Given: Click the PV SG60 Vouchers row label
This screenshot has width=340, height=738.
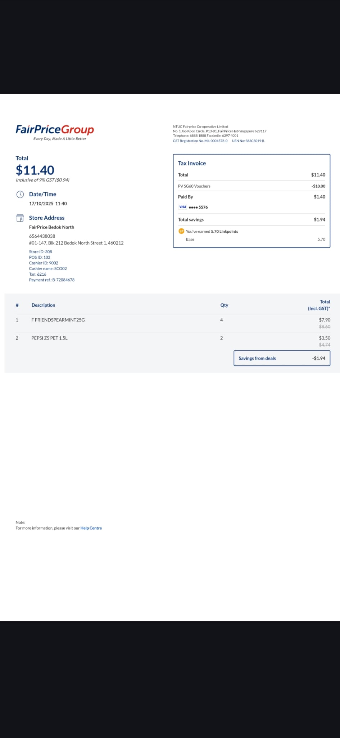Looking at the screenshot, I should pyautogui.click(x=194, y=186).
